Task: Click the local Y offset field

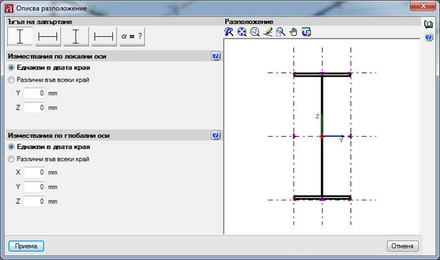Action: (34, 93)
